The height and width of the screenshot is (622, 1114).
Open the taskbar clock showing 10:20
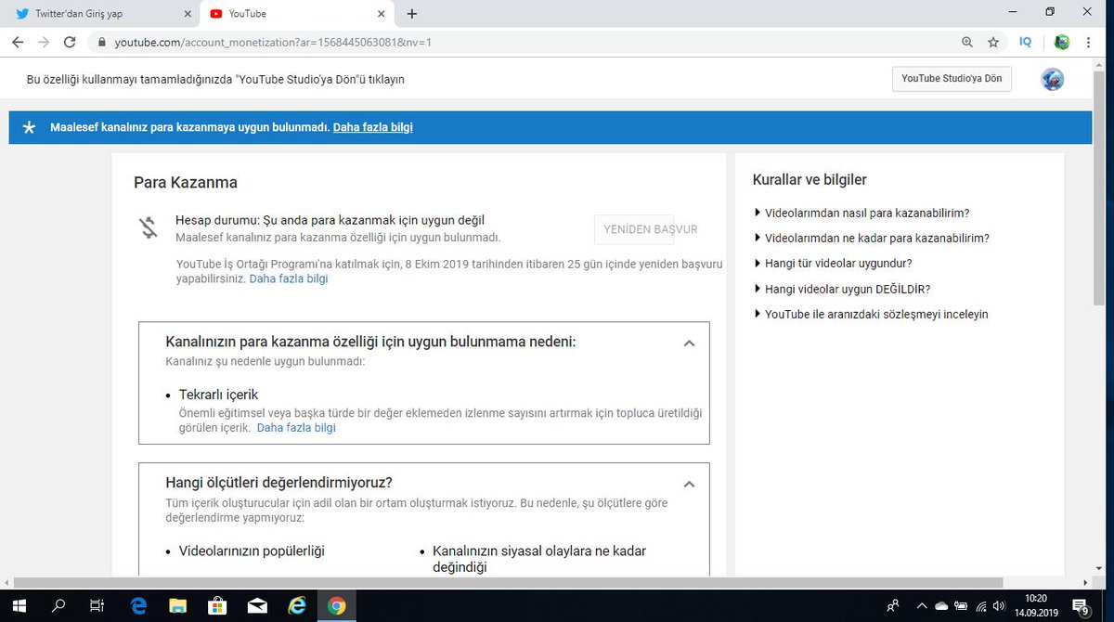point(1034,605)
